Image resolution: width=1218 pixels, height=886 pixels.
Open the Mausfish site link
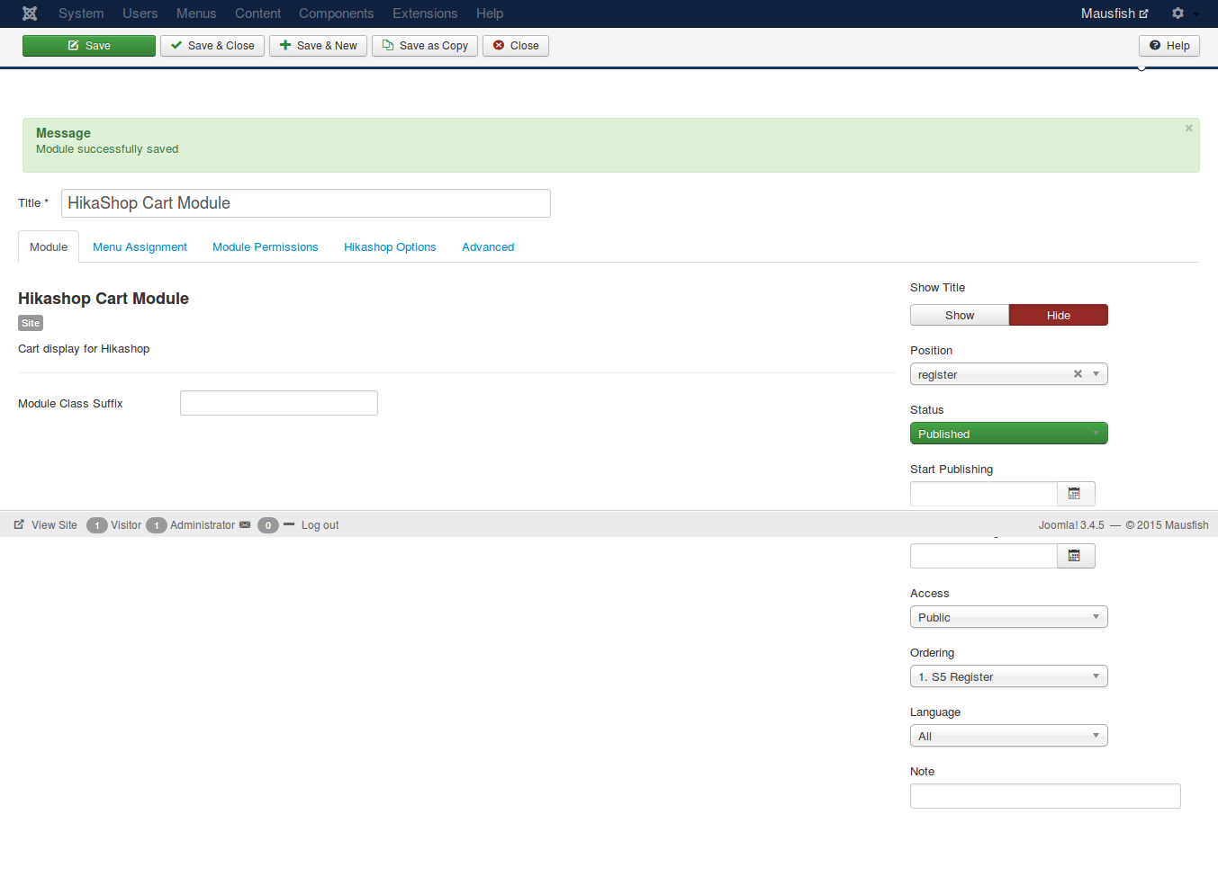[1114, 13]
